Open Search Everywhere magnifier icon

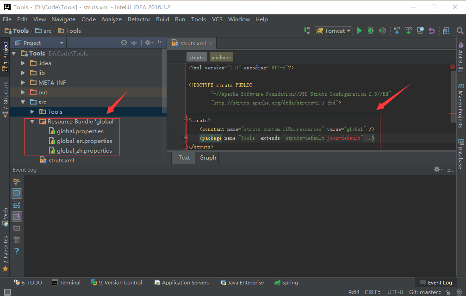460,31
